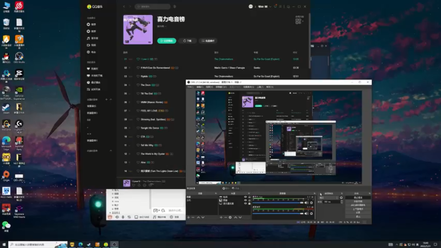Toggle visibility eye of second OBS source
The image size is (441, 248).
pos(245,200)
